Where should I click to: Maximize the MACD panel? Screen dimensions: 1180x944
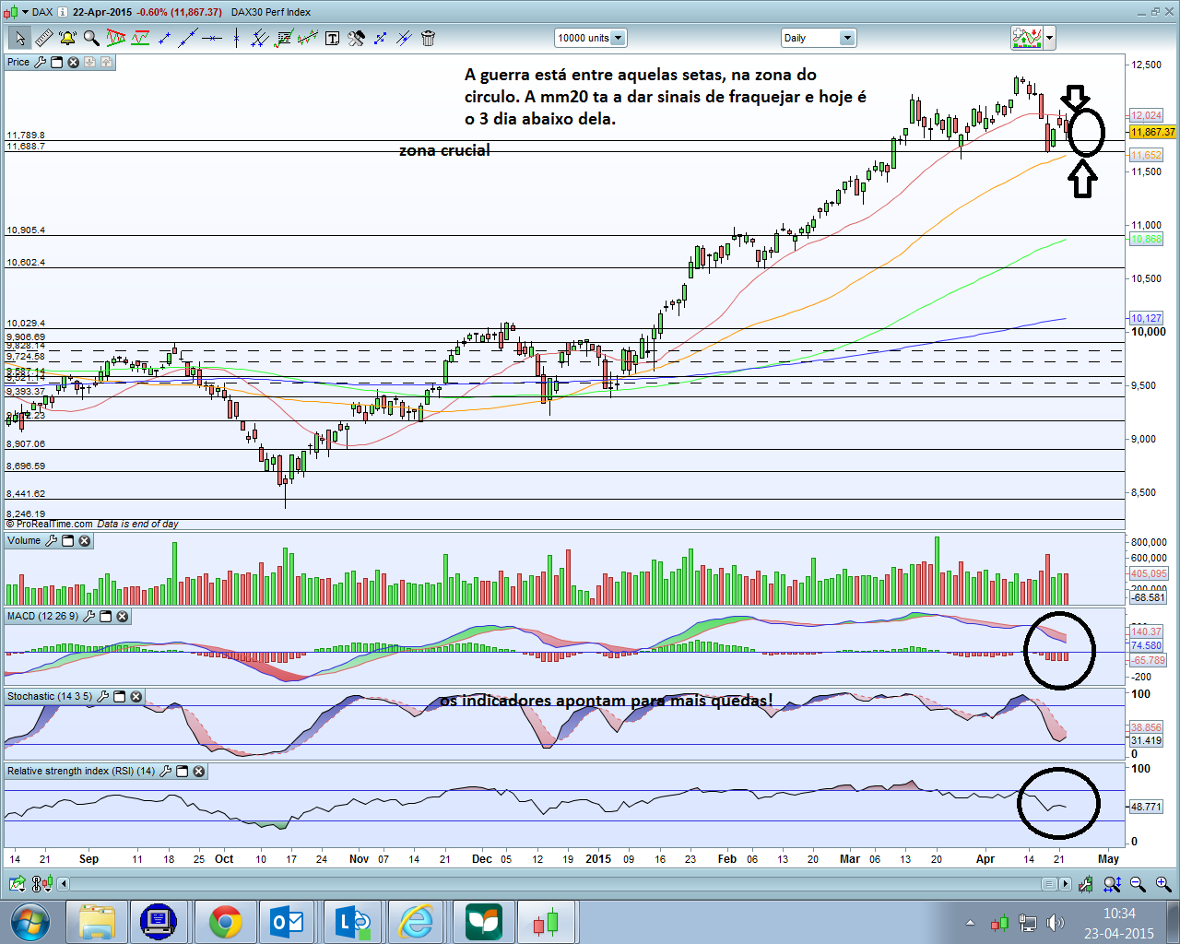click(105, 616)
